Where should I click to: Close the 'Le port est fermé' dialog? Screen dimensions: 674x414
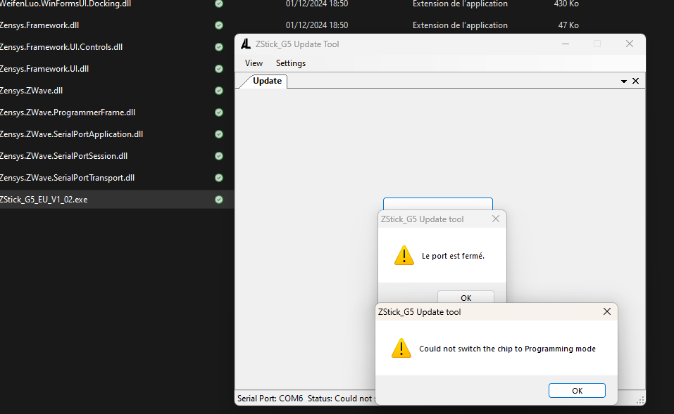click(496, 219)
